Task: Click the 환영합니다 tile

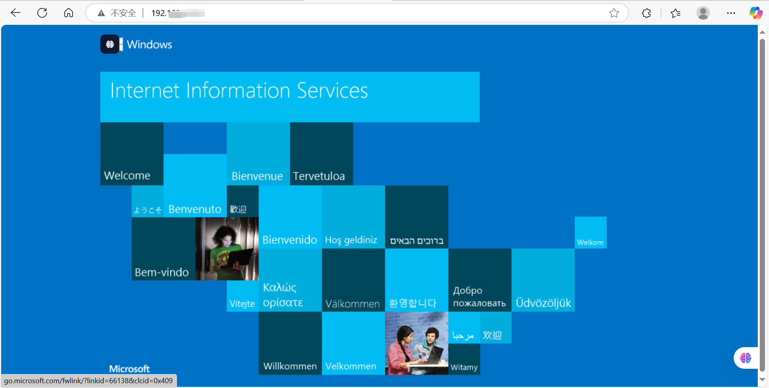Action: tap(417, 280)
